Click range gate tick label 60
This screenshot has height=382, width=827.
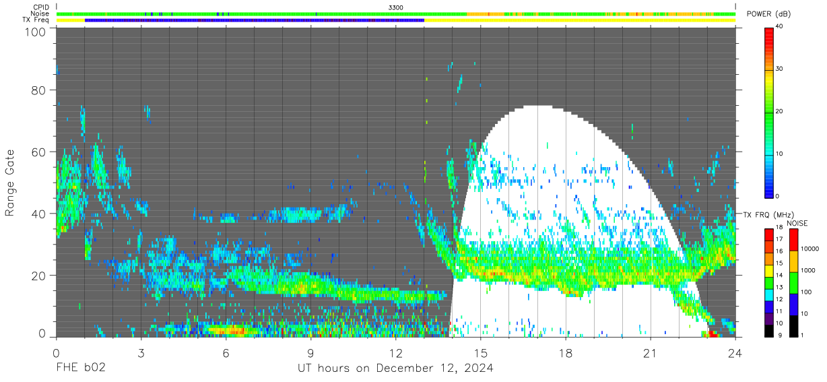pos(38,152)
